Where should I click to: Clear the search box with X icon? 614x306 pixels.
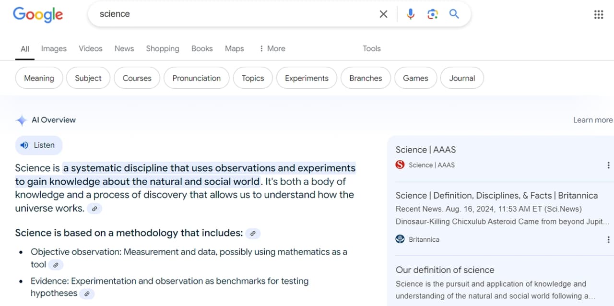coord(383,14)
